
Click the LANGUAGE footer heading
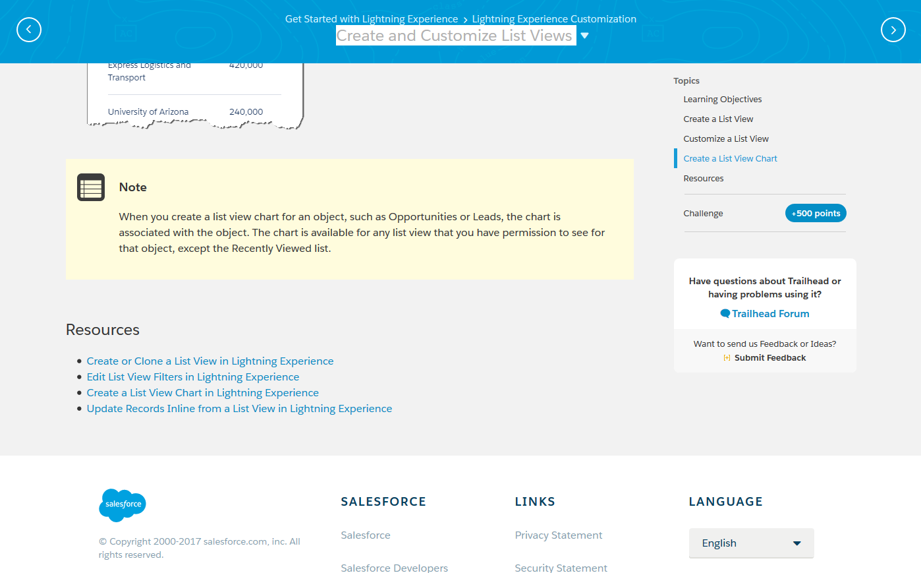tap(726, 502)
